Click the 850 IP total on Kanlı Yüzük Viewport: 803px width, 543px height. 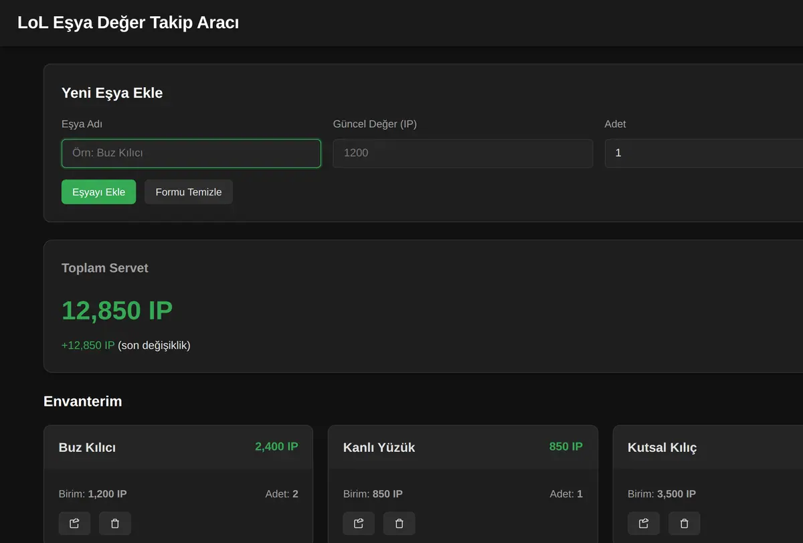pyautogui.click(x=566, y=447)
